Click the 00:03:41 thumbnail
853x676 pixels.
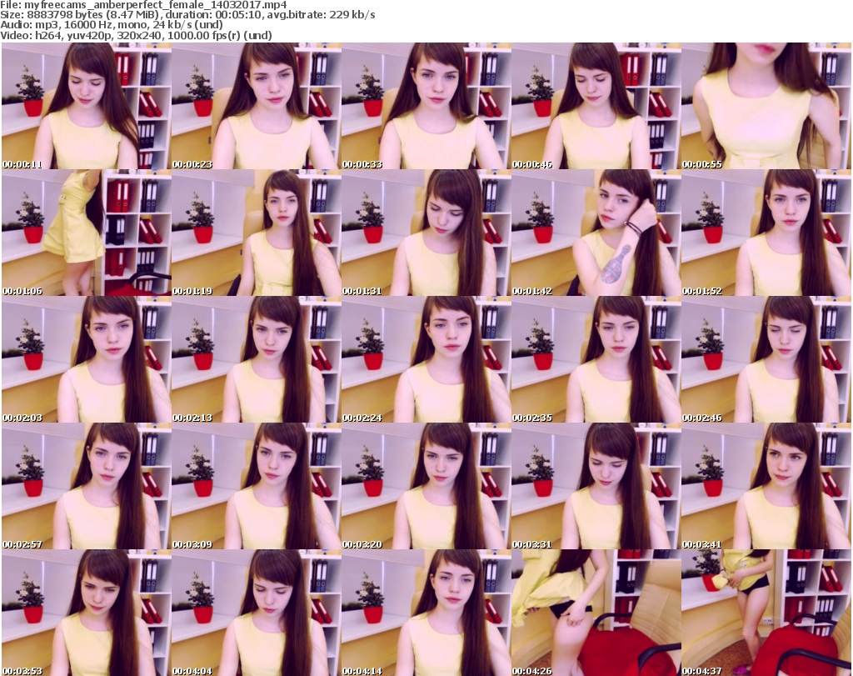coord(766,486)
